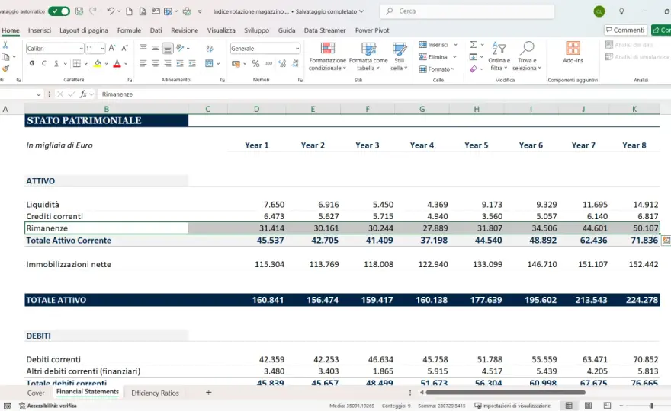Click the Format Painter brush icon

click(5, 68)
